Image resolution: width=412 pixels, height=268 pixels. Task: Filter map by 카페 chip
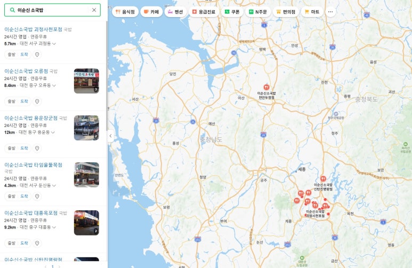(x=151, y=12)
